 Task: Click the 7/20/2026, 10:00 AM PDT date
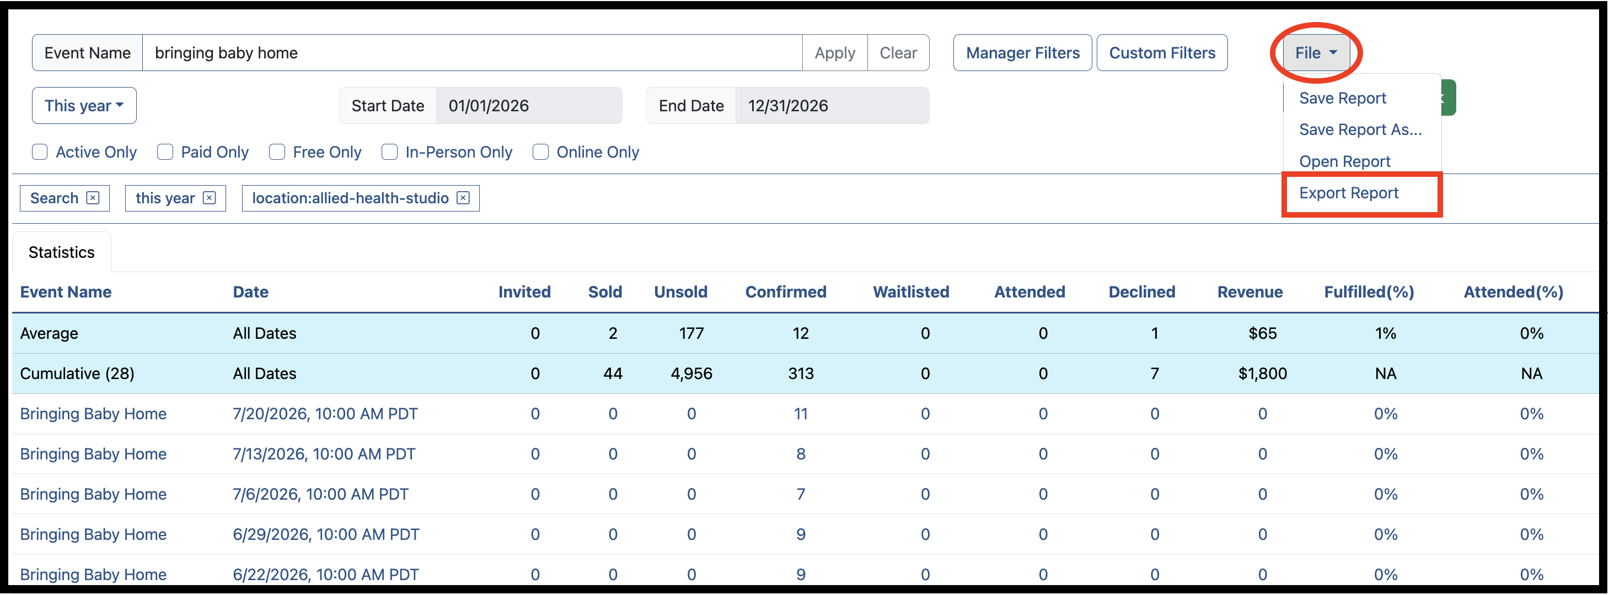[x=325, y=413]
